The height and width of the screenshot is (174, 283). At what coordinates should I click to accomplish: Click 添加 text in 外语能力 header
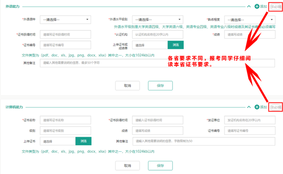(263, 7)
